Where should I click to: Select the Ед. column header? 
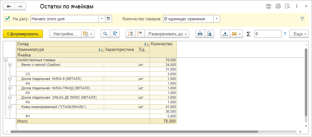click(x=144, y=50)
